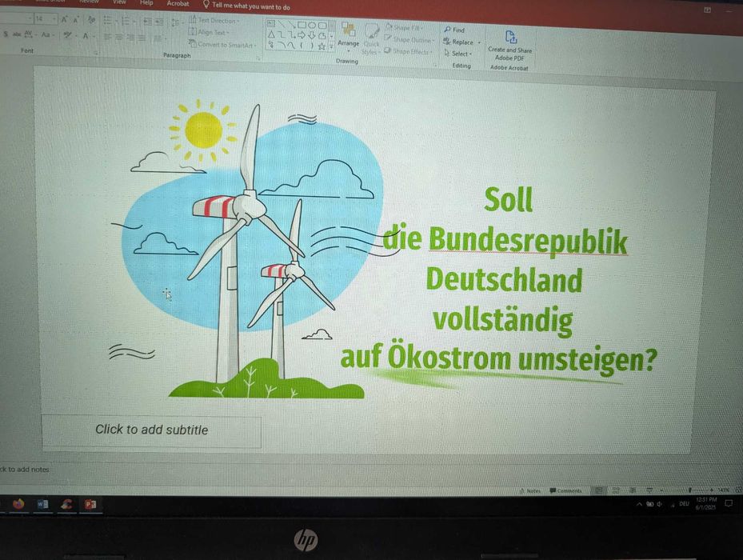743x560 pixels.
Task: Click the Bullets list icon
Action: click(x=109, y=21)
